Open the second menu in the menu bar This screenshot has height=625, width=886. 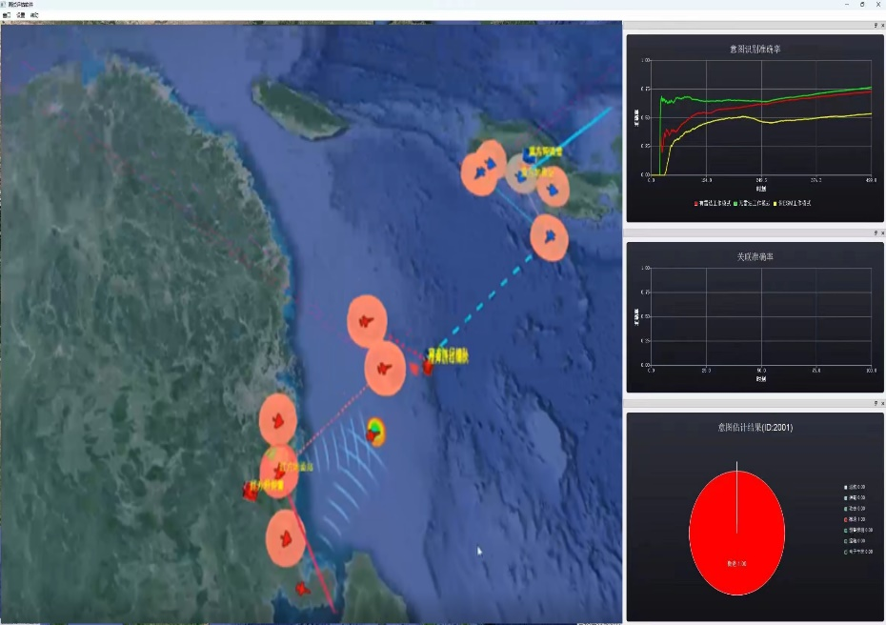pyautogui.click(x=20, y=15)
